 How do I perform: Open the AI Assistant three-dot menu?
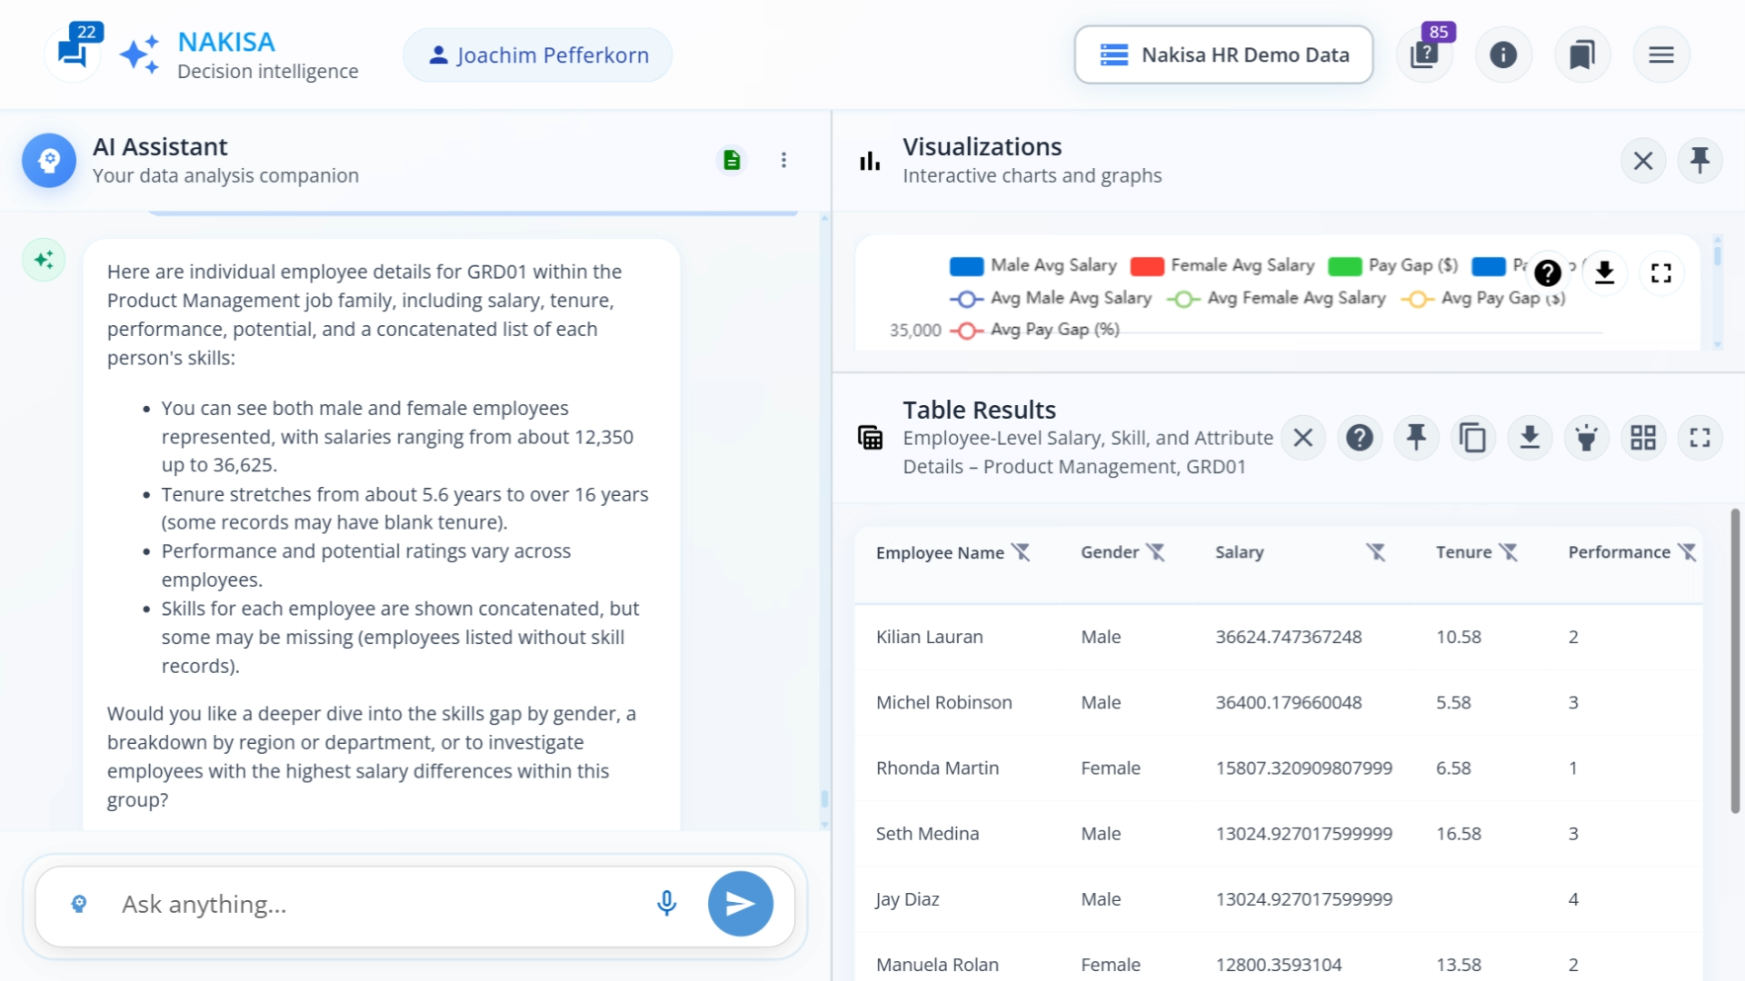(783, 160)
